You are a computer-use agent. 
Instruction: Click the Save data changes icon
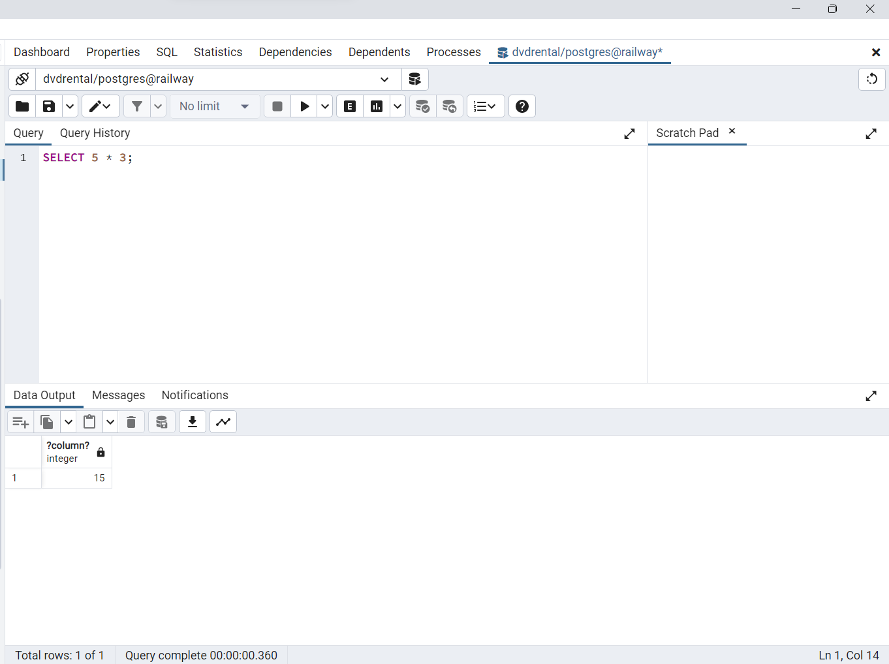coord(162,422)
